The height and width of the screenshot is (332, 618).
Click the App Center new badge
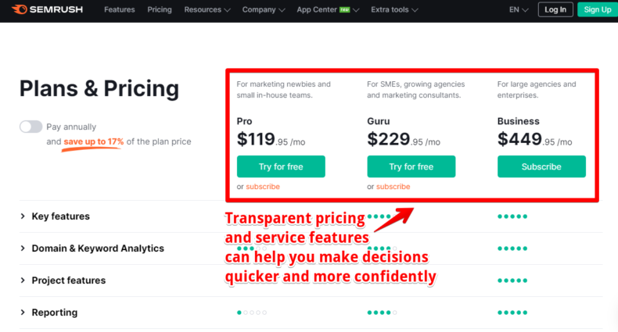tap(345, 10)
